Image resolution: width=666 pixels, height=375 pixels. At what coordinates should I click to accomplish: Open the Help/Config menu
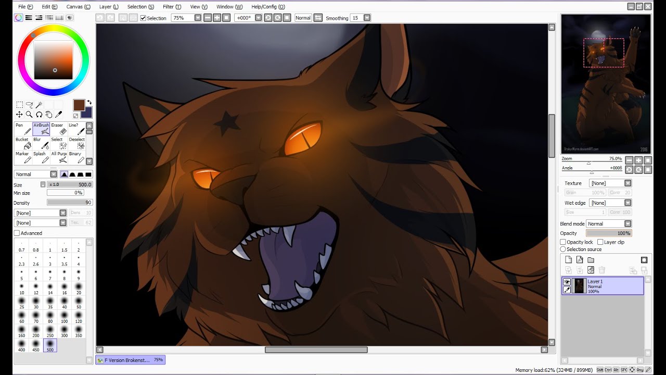(x=268, y=7)
